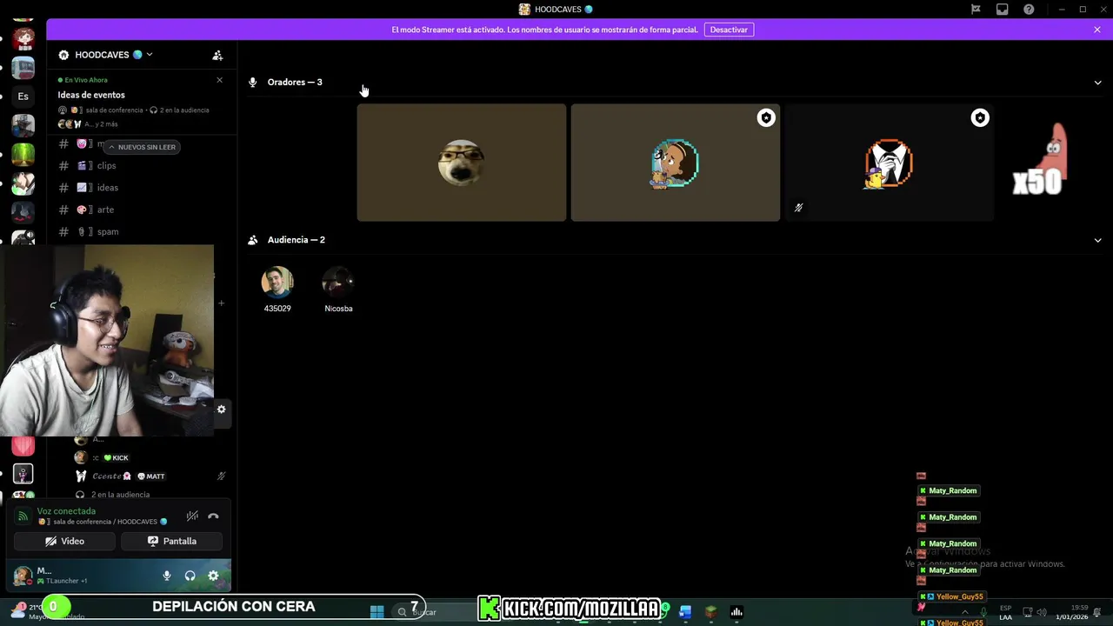Open the Ideas de eventos live event

click(x=91, y=95)
